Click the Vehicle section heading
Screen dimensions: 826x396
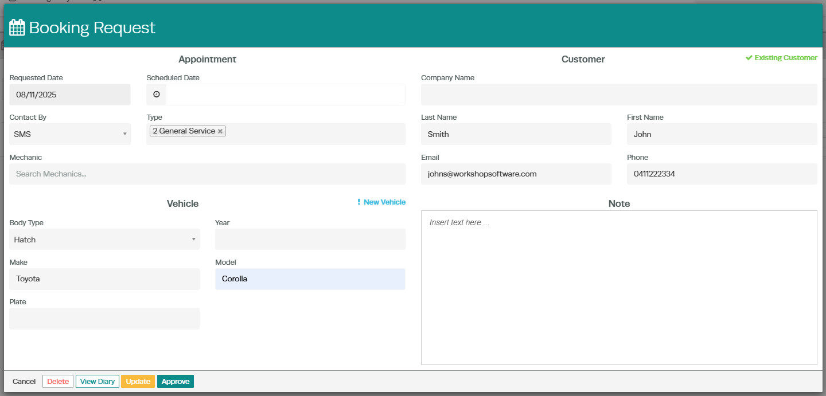point(182,203)
